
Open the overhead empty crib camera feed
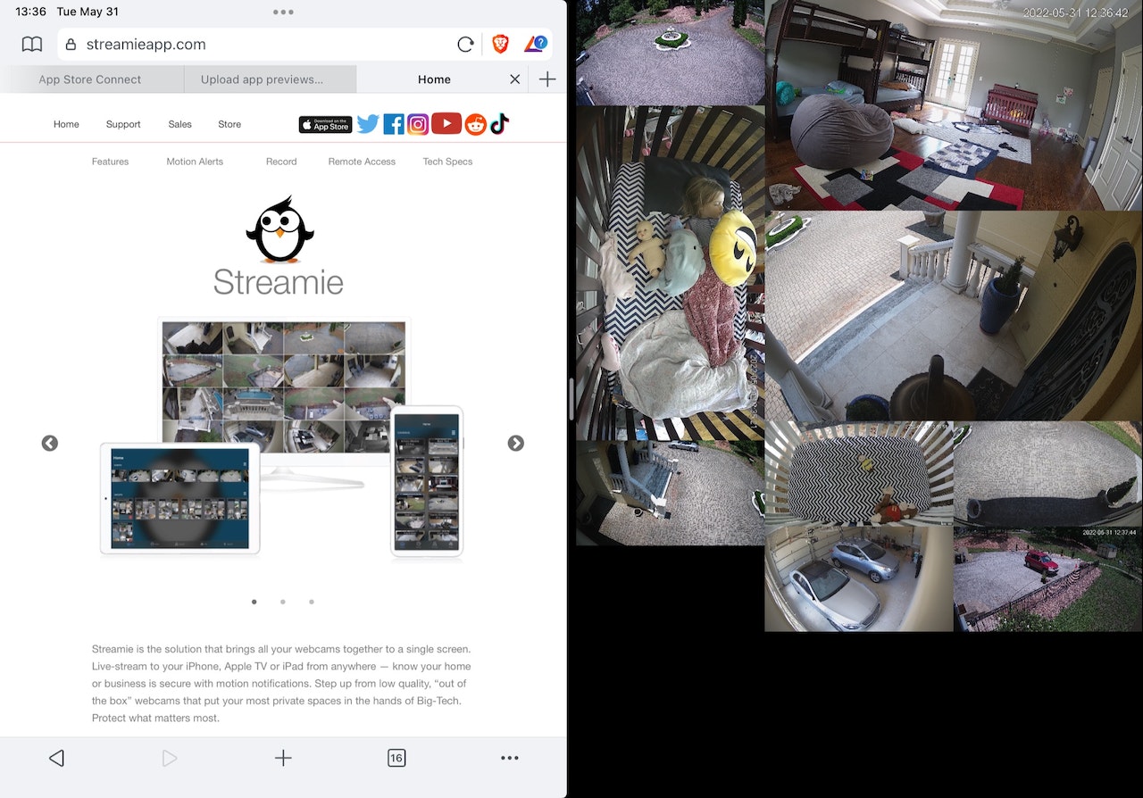coord(859,473)
